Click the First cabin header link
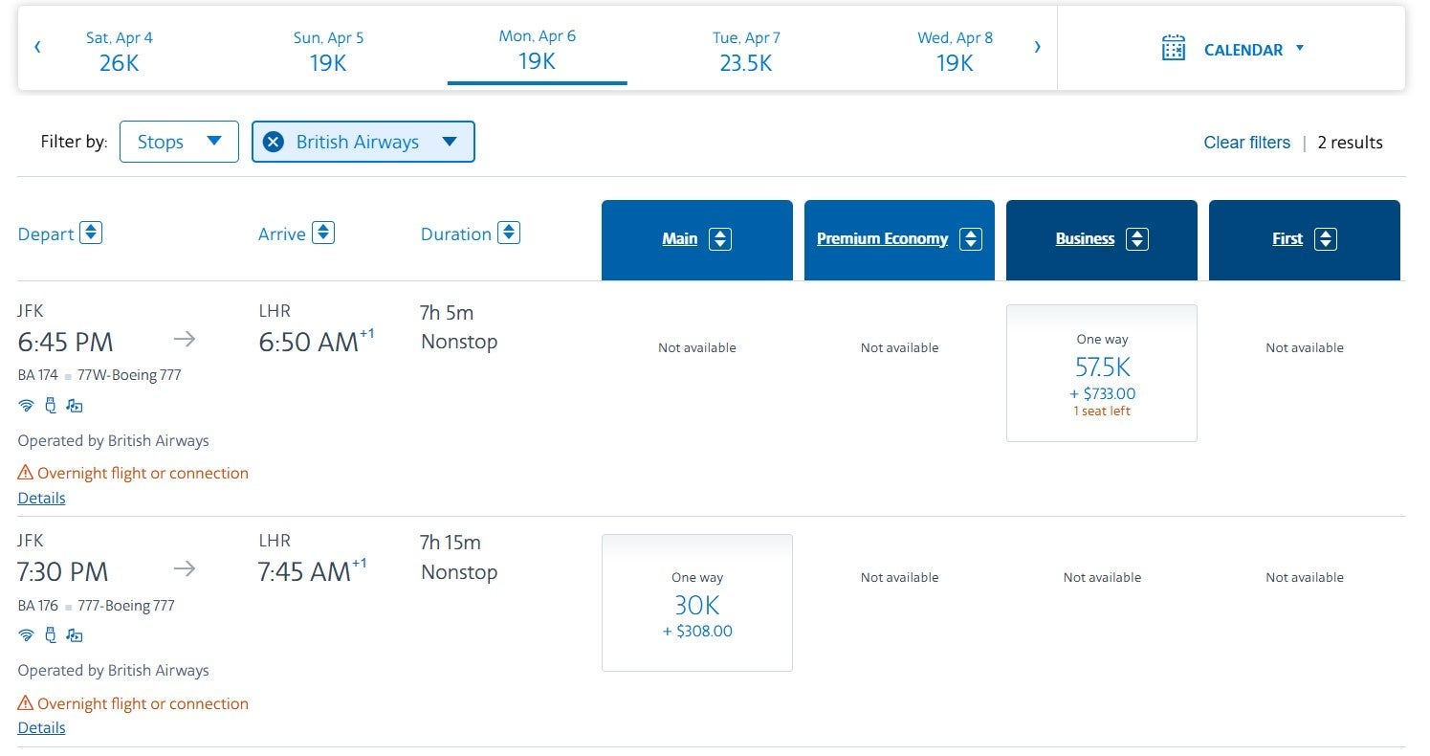Screen dimensions: 1430x756 [1287, 239]
